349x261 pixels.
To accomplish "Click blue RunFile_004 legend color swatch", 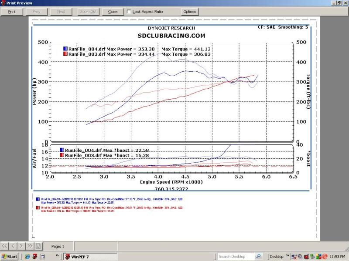I will point(65,49).
